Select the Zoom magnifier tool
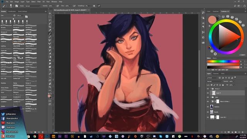 click(x=50, y=87)
